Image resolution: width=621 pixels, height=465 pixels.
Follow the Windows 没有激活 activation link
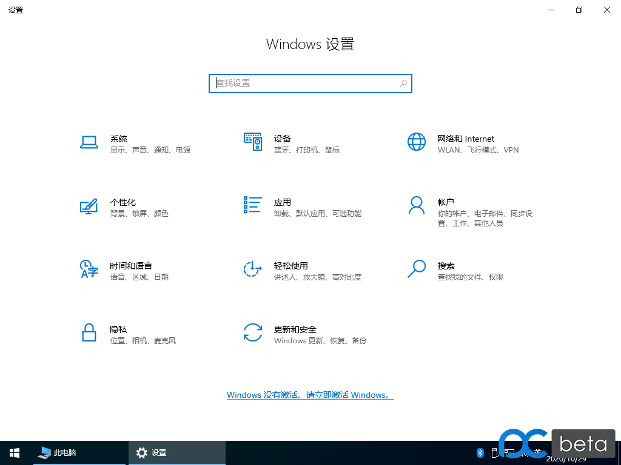(x=310, y=395)
